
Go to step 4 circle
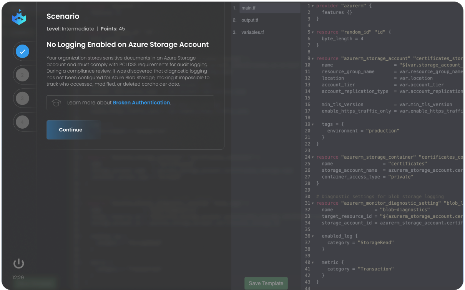22,123
